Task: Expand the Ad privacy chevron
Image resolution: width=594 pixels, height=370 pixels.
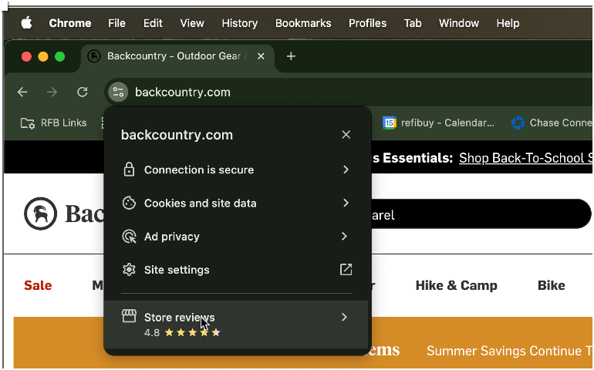Action: (x=344, y=237)
